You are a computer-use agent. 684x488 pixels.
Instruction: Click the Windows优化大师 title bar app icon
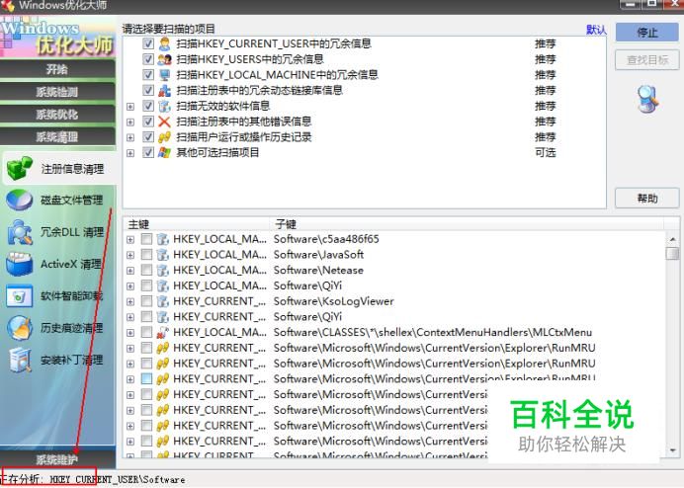click(x=8, y=6)
